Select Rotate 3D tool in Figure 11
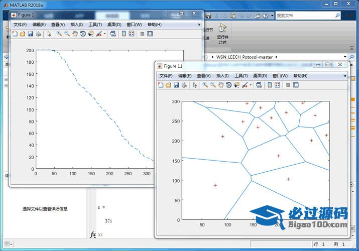Screen dimensions: 359x251 pyautogui.click(x=228, y=85)
